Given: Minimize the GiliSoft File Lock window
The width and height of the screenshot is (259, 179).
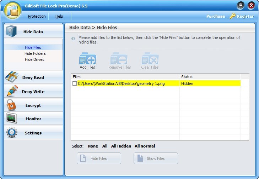Looking at the screenshot, I should [241, 6].
